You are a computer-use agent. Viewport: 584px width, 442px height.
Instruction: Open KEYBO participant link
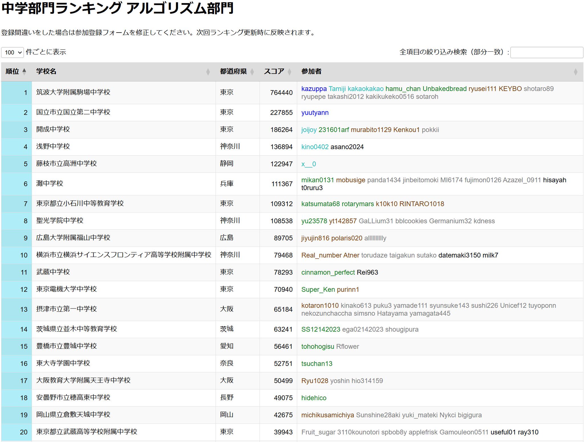(x=510, y=89)
